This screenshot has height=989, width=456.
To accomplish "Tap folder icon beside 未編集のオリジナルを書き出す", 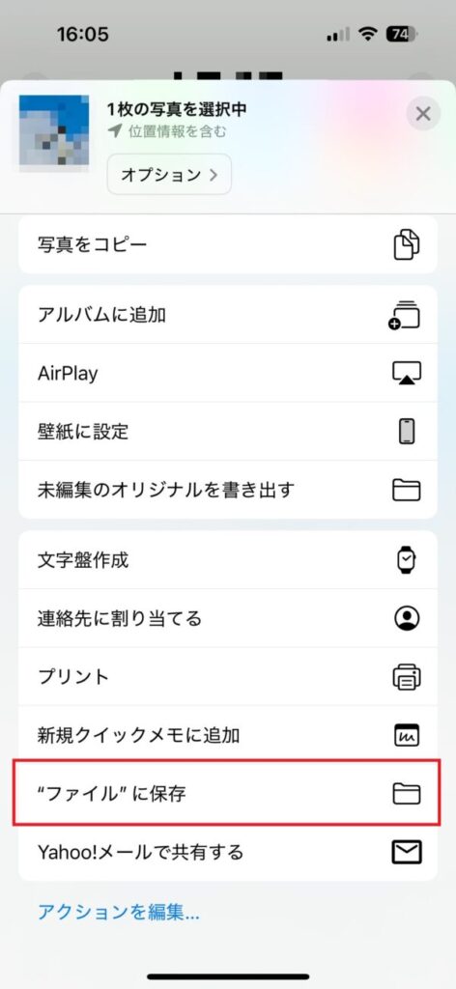I will pyautogui.click(x=407, y=490).
